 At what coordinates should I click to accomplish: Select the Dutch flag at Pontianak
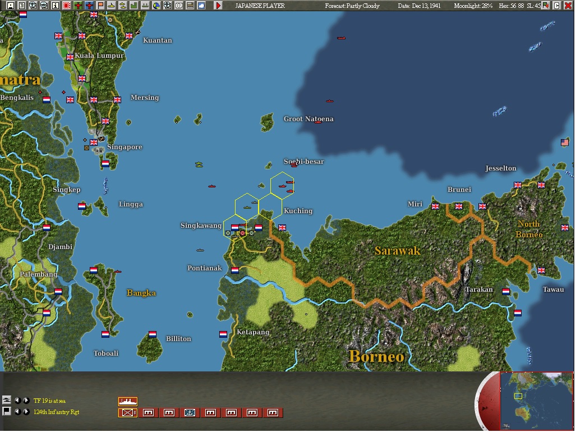point(235,270)
